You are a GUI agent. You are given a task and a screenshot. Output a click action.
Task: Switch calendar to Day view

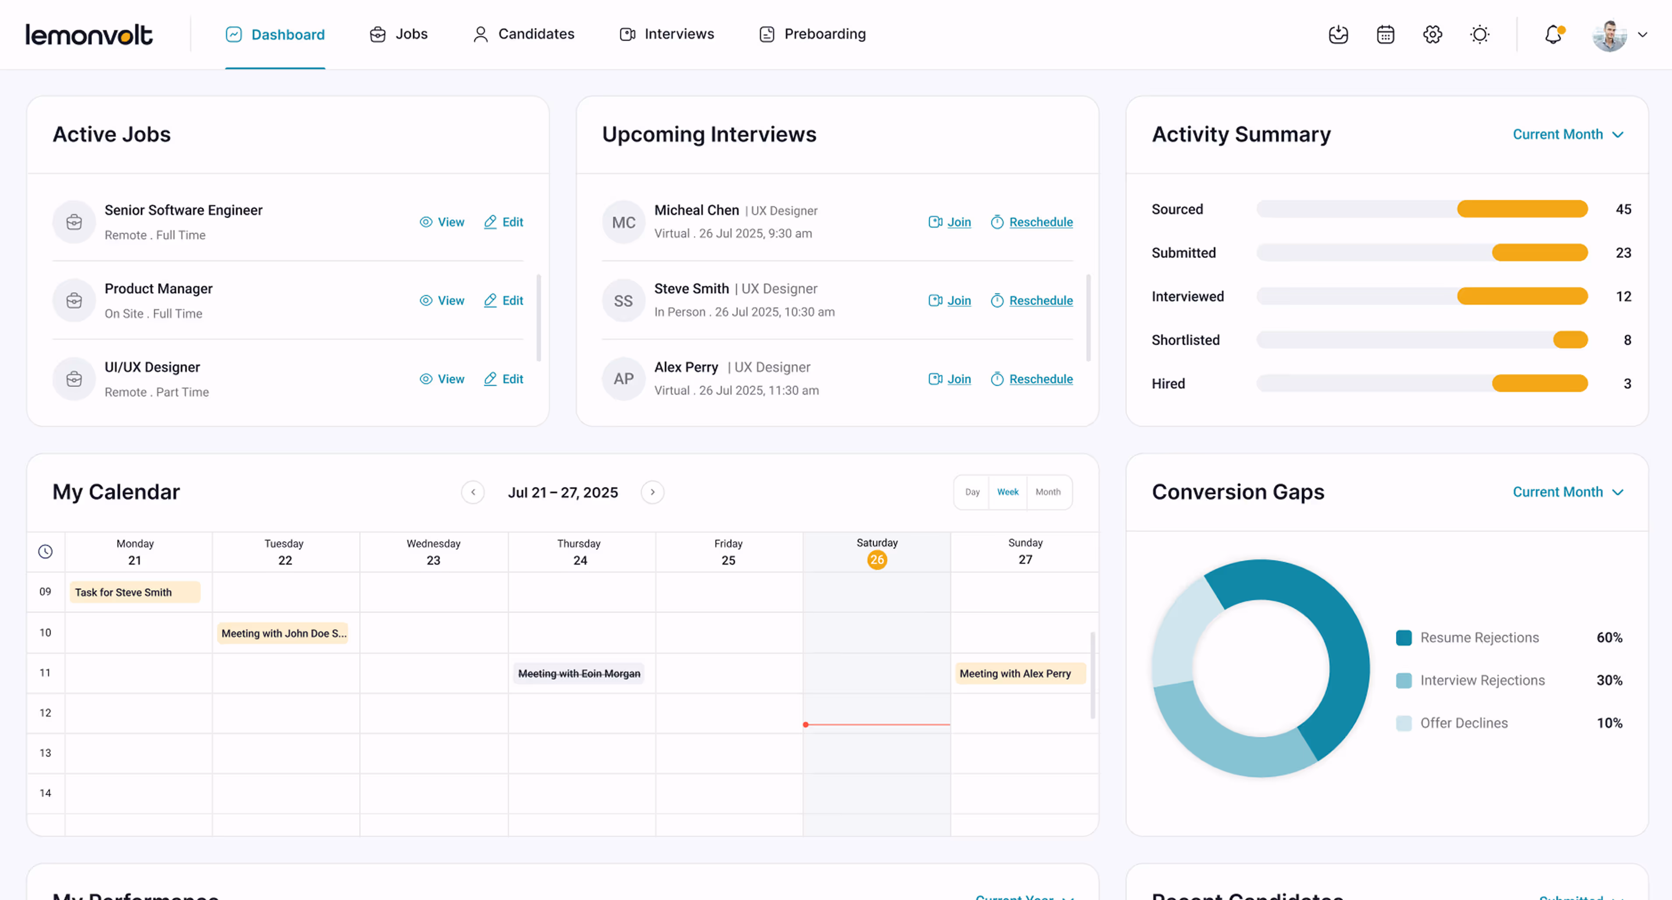(x=972, y=493)
